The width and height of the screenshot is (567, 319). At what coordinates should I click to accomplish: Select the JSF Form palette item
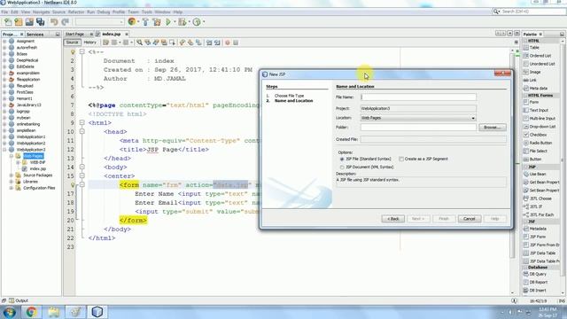click(x=534, y=237)
